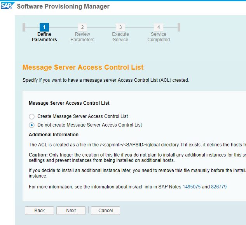Click the Software Provisioning Manager title
The image size is (246, 225).
click(63, 7)
